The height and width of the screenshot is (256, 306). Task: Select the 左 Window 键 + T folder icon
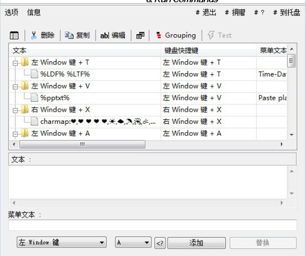tap(25, 62)
